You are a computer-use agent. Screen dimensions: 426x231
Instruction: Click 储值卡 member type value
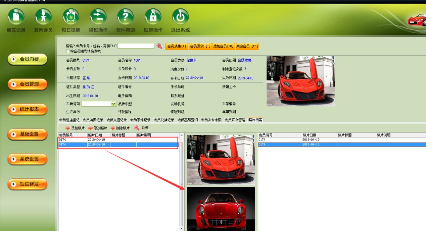coord(192,60)
